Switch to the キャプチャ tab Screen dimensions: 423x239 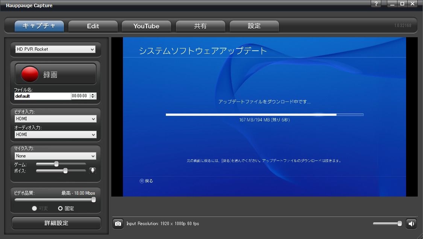[39, 26]
